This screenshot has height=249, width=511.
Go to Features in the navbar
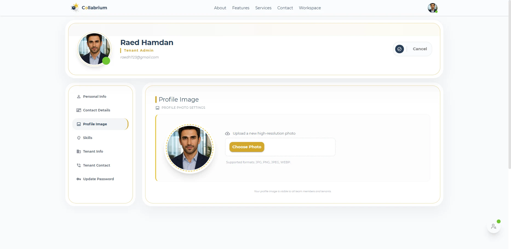coord(241,8)
